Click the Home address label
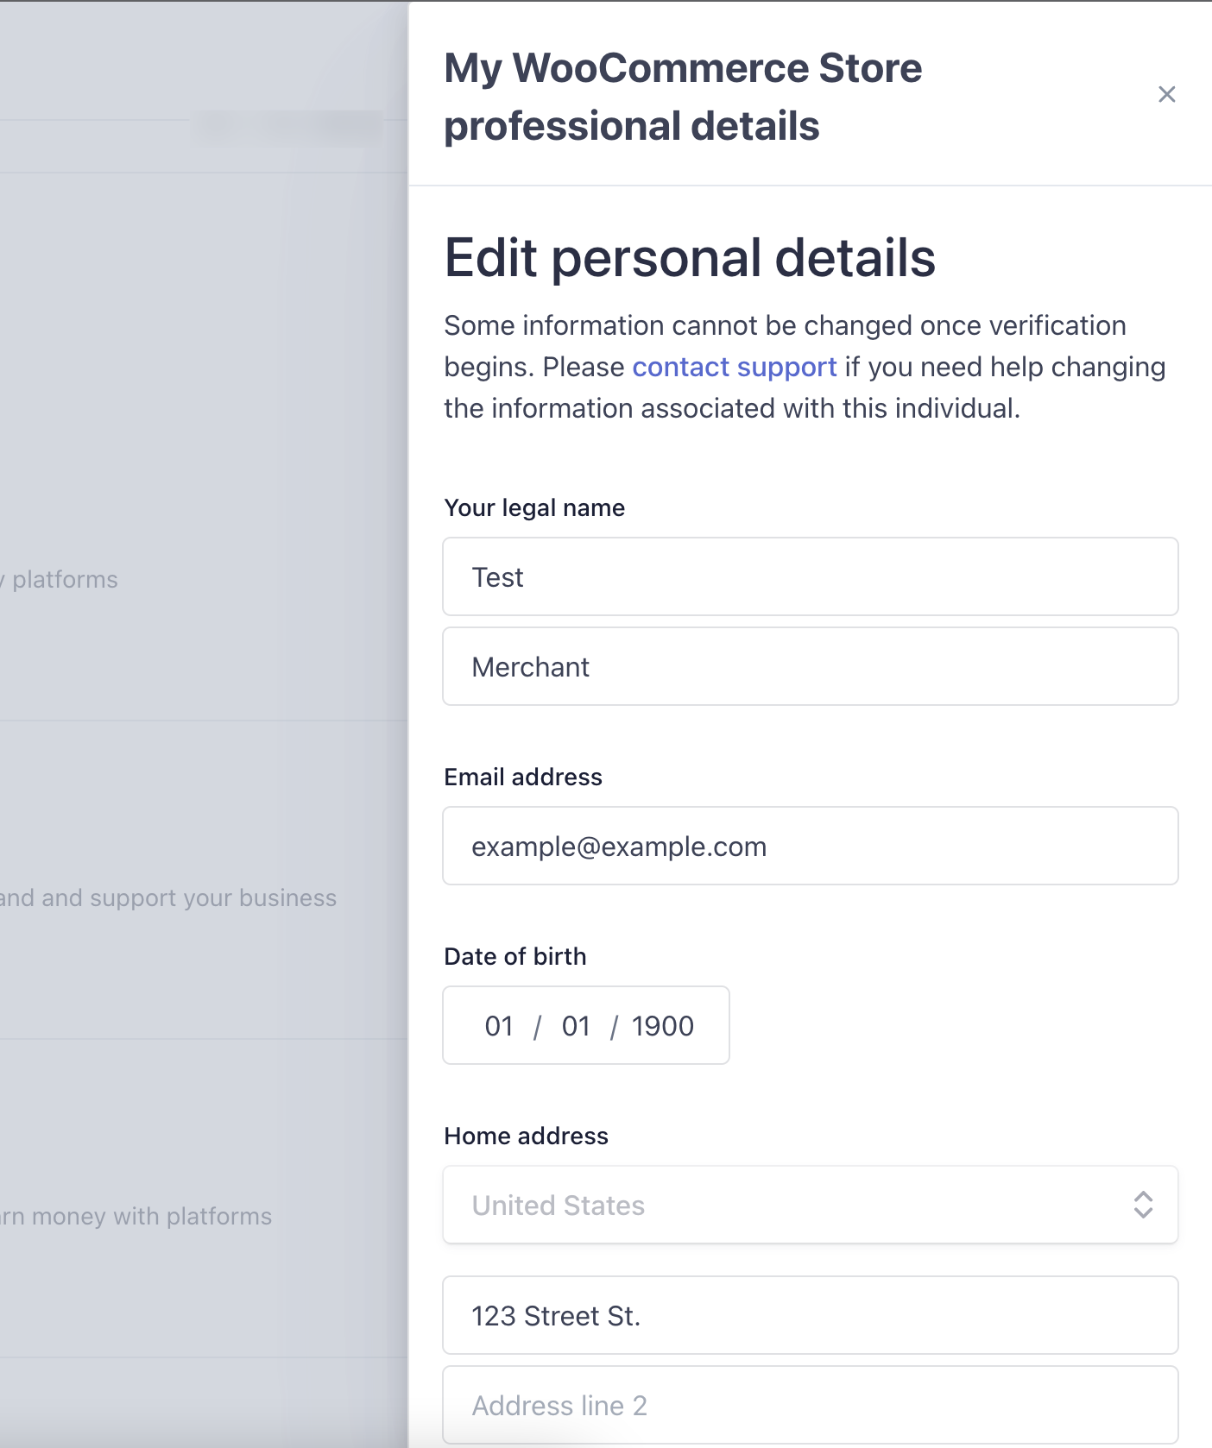This screenshot has height=1448, width=1212. click(x=526, y=1136)
